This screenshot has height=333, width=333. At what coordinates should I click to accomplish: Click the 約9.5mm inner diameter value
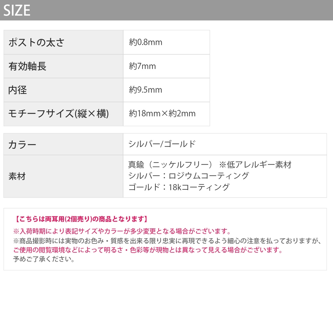[x=146, y=90]
